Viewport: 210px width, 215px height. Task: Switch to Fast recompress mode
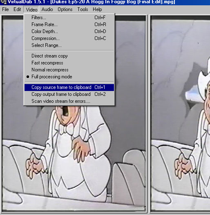click(x=69, y=63)
